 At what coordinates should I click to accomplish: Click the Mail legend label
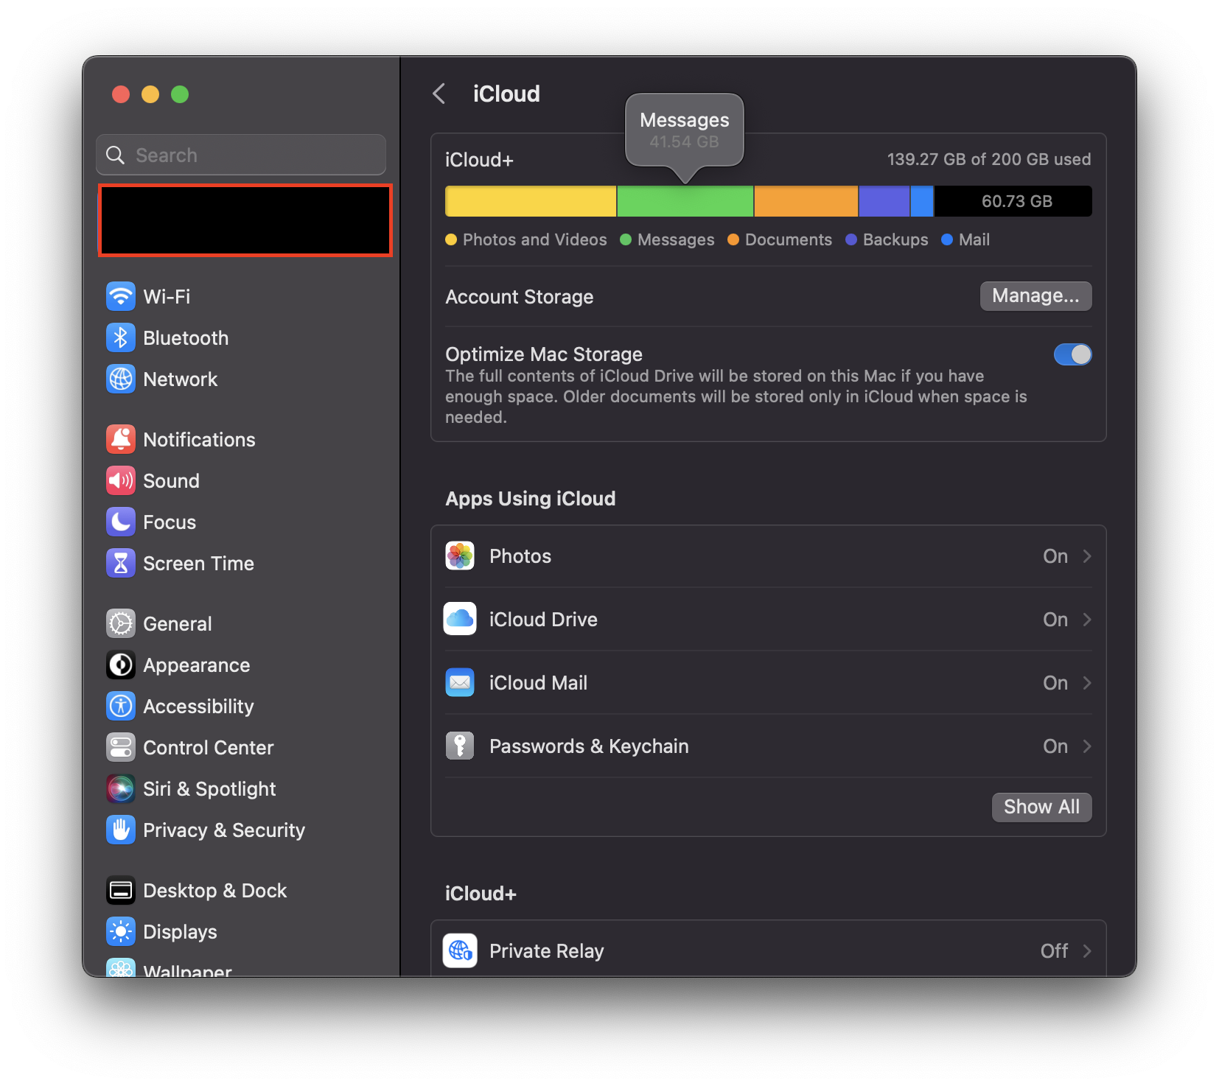pyautogui.click(x=974, y=240)
